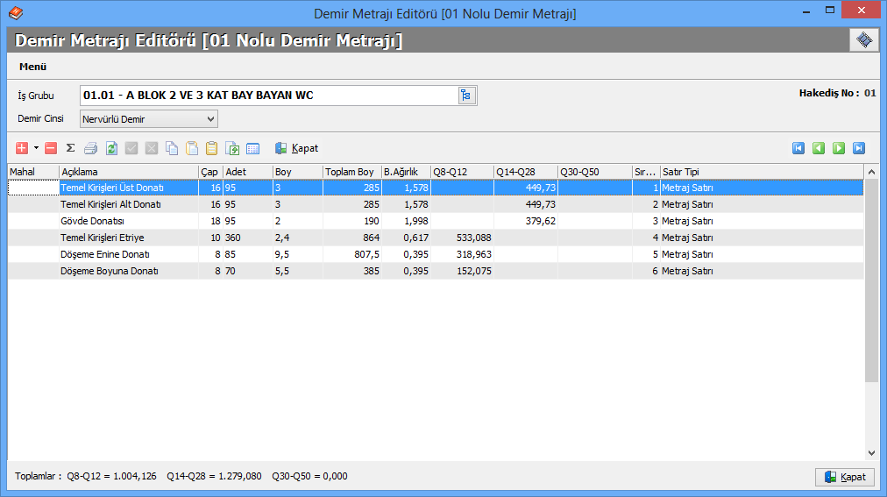This screenshot has width=887, height=497.
Task: Click the red minus delete row icon
Action: (51, 149)
